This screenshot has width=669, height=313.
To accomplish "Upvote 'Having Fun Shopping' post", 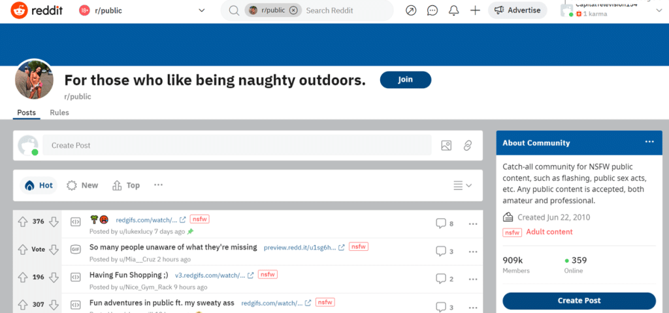I will coord(23,277).
